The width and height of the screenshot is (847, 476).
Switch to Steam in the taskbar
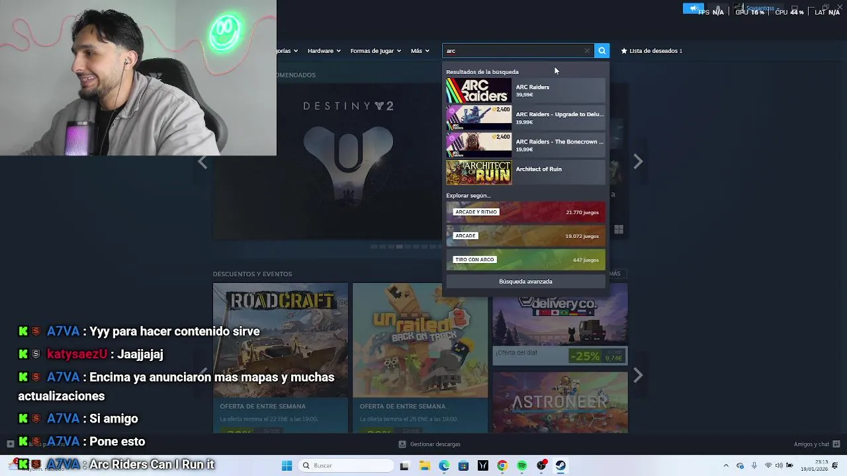pyautogui.click(x=560, y=465)
